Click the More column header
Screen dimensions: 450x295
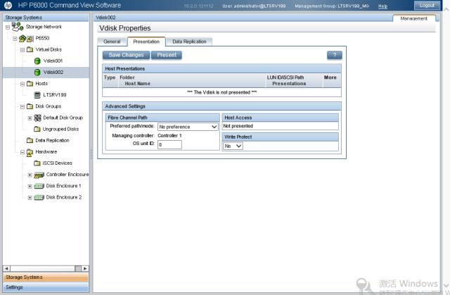[330, 77]
